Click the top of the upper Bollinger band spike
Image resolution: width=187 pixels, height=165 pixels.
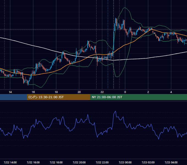125,8
